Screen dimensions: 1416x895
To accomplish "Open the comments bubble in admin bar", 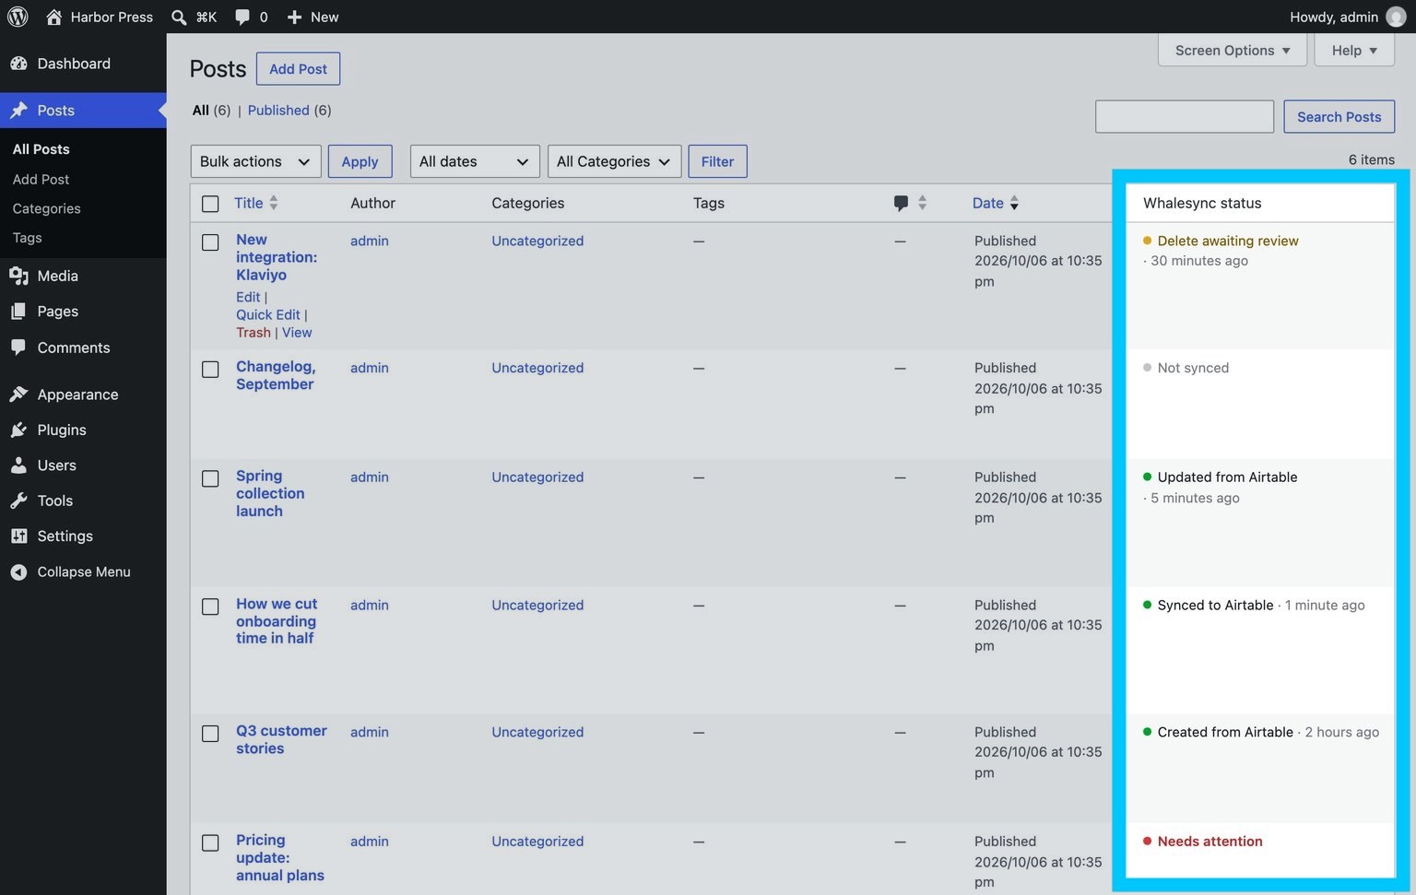I will 242,17.
